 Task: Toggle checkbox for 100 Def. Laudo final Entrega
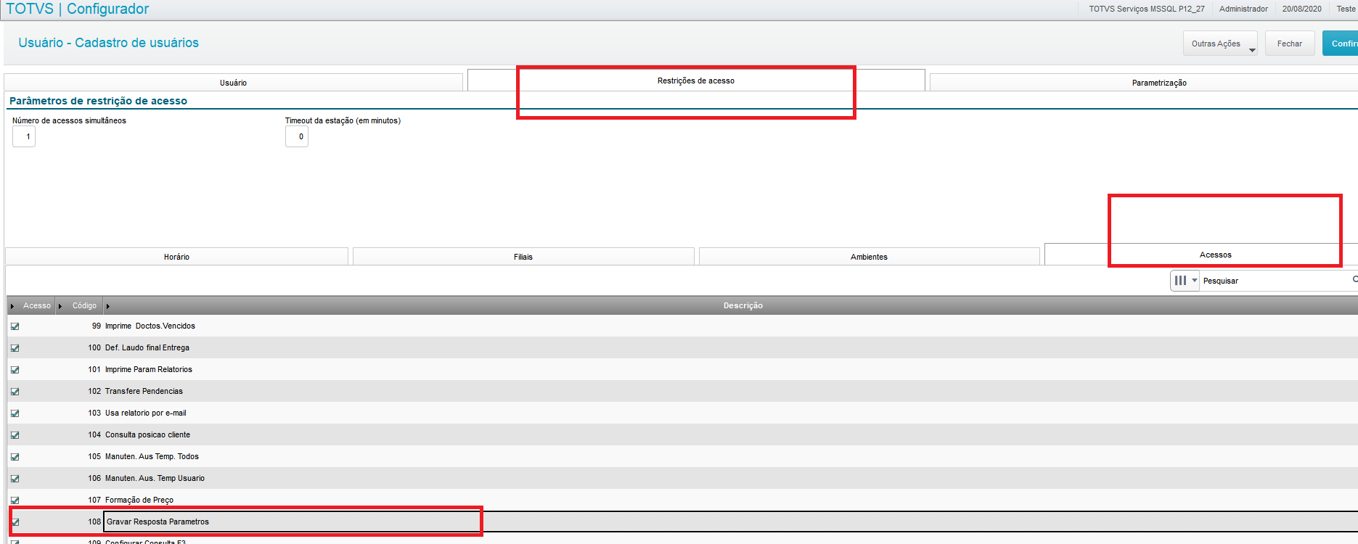tap(15, 348)
